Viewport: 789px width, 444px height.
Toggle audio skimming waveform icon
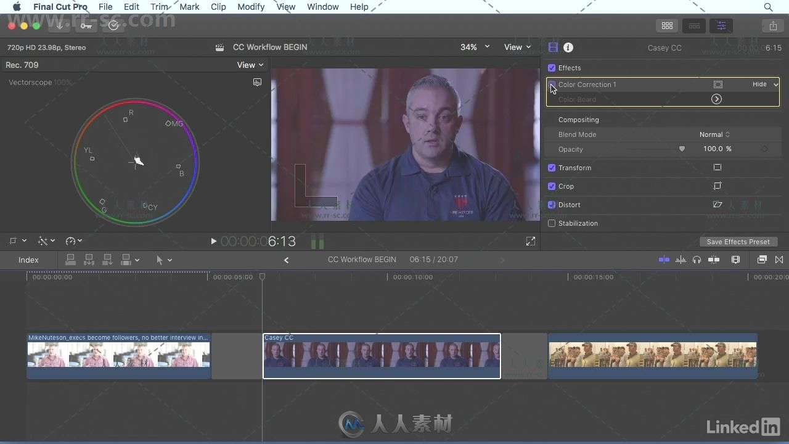coord(681,260)
